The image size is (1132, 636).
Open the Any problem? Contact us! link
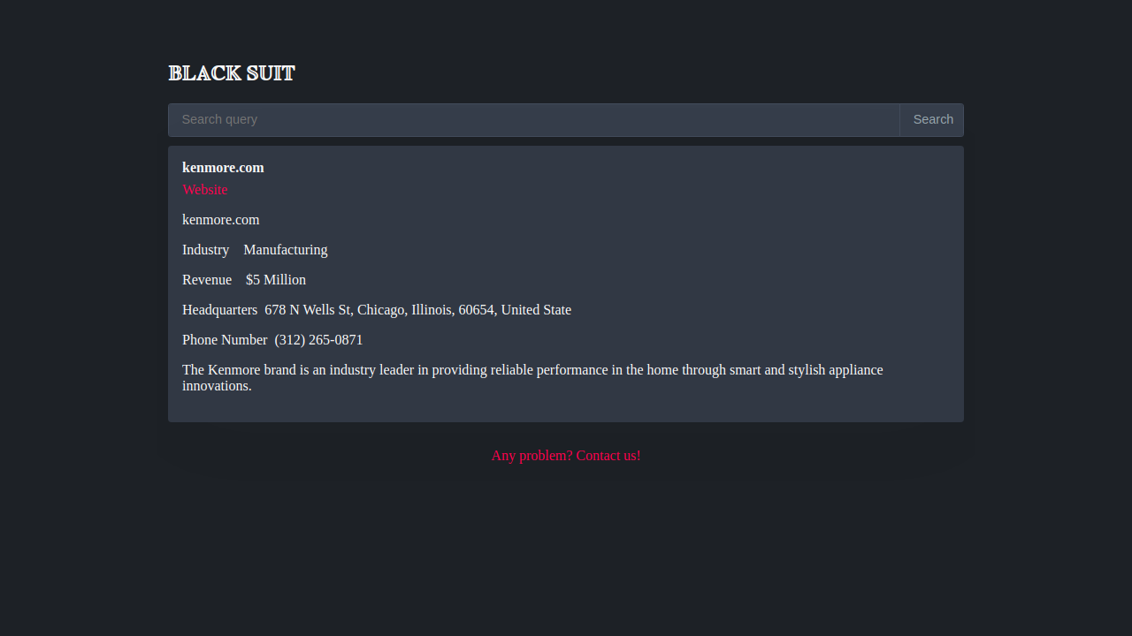tap(566, 456)
